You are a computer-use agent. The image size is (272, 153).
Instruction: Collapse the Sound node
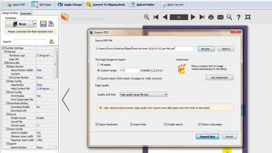tap(8, 114)
